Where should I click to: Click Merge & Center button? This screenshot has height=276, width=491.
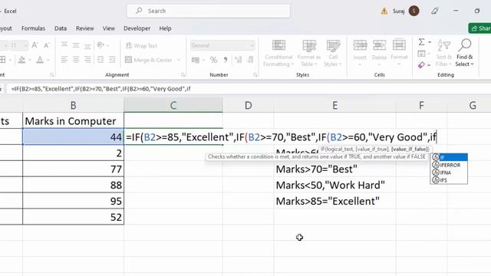pos(149,60)
